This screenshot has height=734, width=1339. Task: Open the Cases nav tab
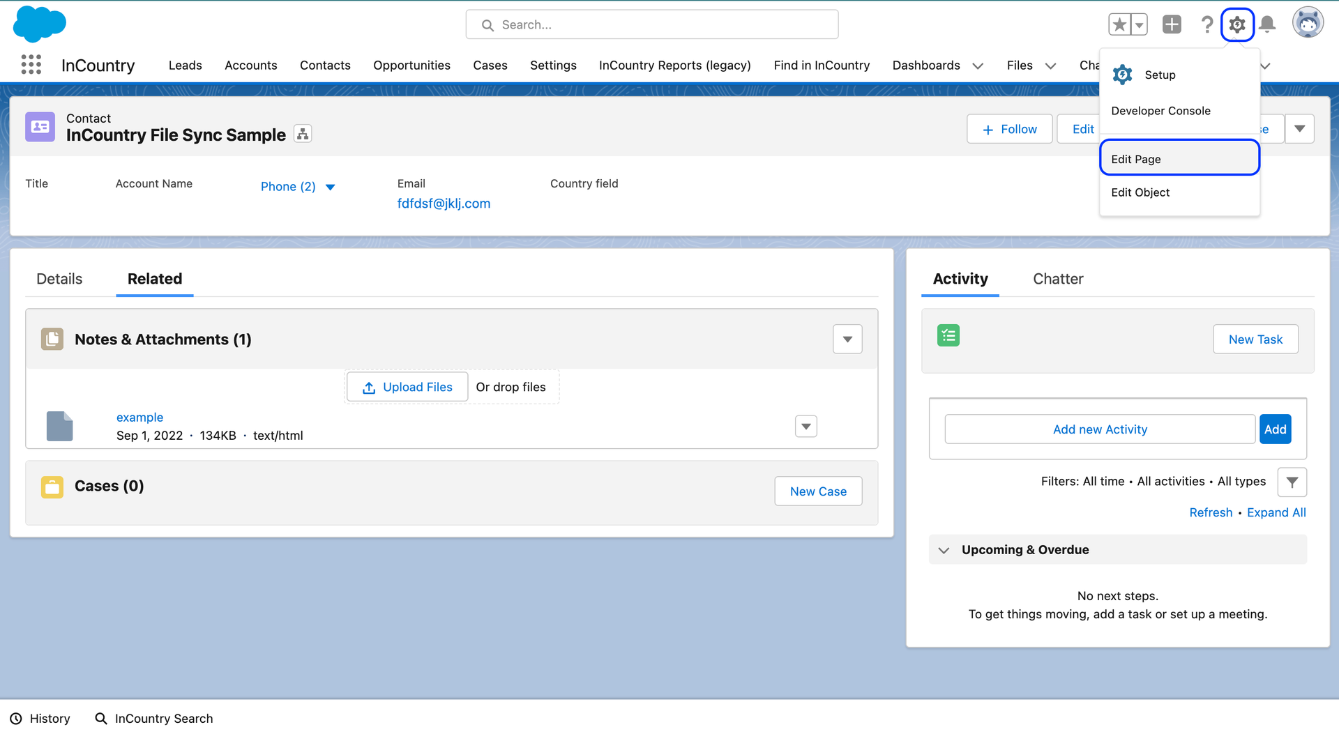pyautogui.click(x=490, y=66)
